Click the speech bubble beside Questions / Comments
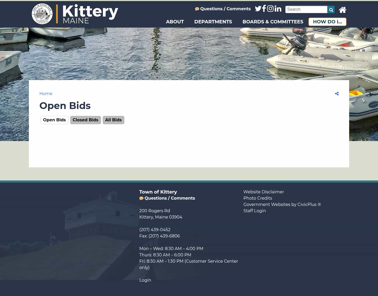Image resolution: width=378 pixels, height=296 pixels. coord(197,9)
